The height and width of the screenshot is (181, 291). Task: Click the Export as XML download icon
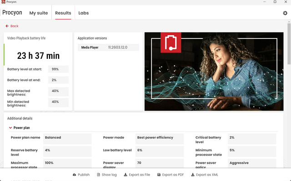[x=193, y=175]
